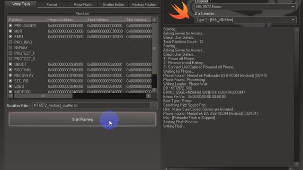Click log line 'Searching High Speed Port..'

click(x=185, y=105)
